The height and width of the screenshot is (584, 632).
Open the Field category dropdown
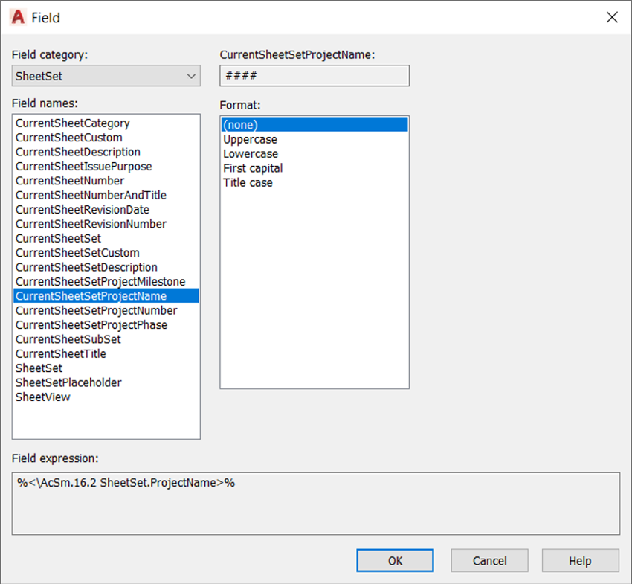click(x=106, y=76)
